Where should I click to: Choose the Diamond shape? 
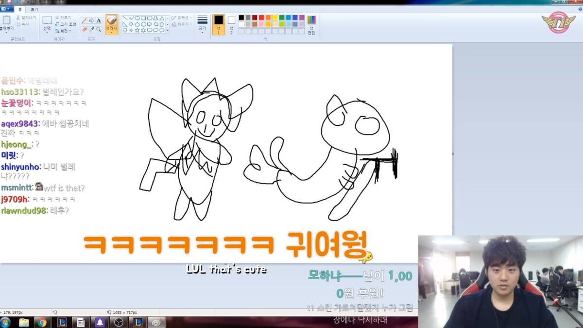[131, 24]
